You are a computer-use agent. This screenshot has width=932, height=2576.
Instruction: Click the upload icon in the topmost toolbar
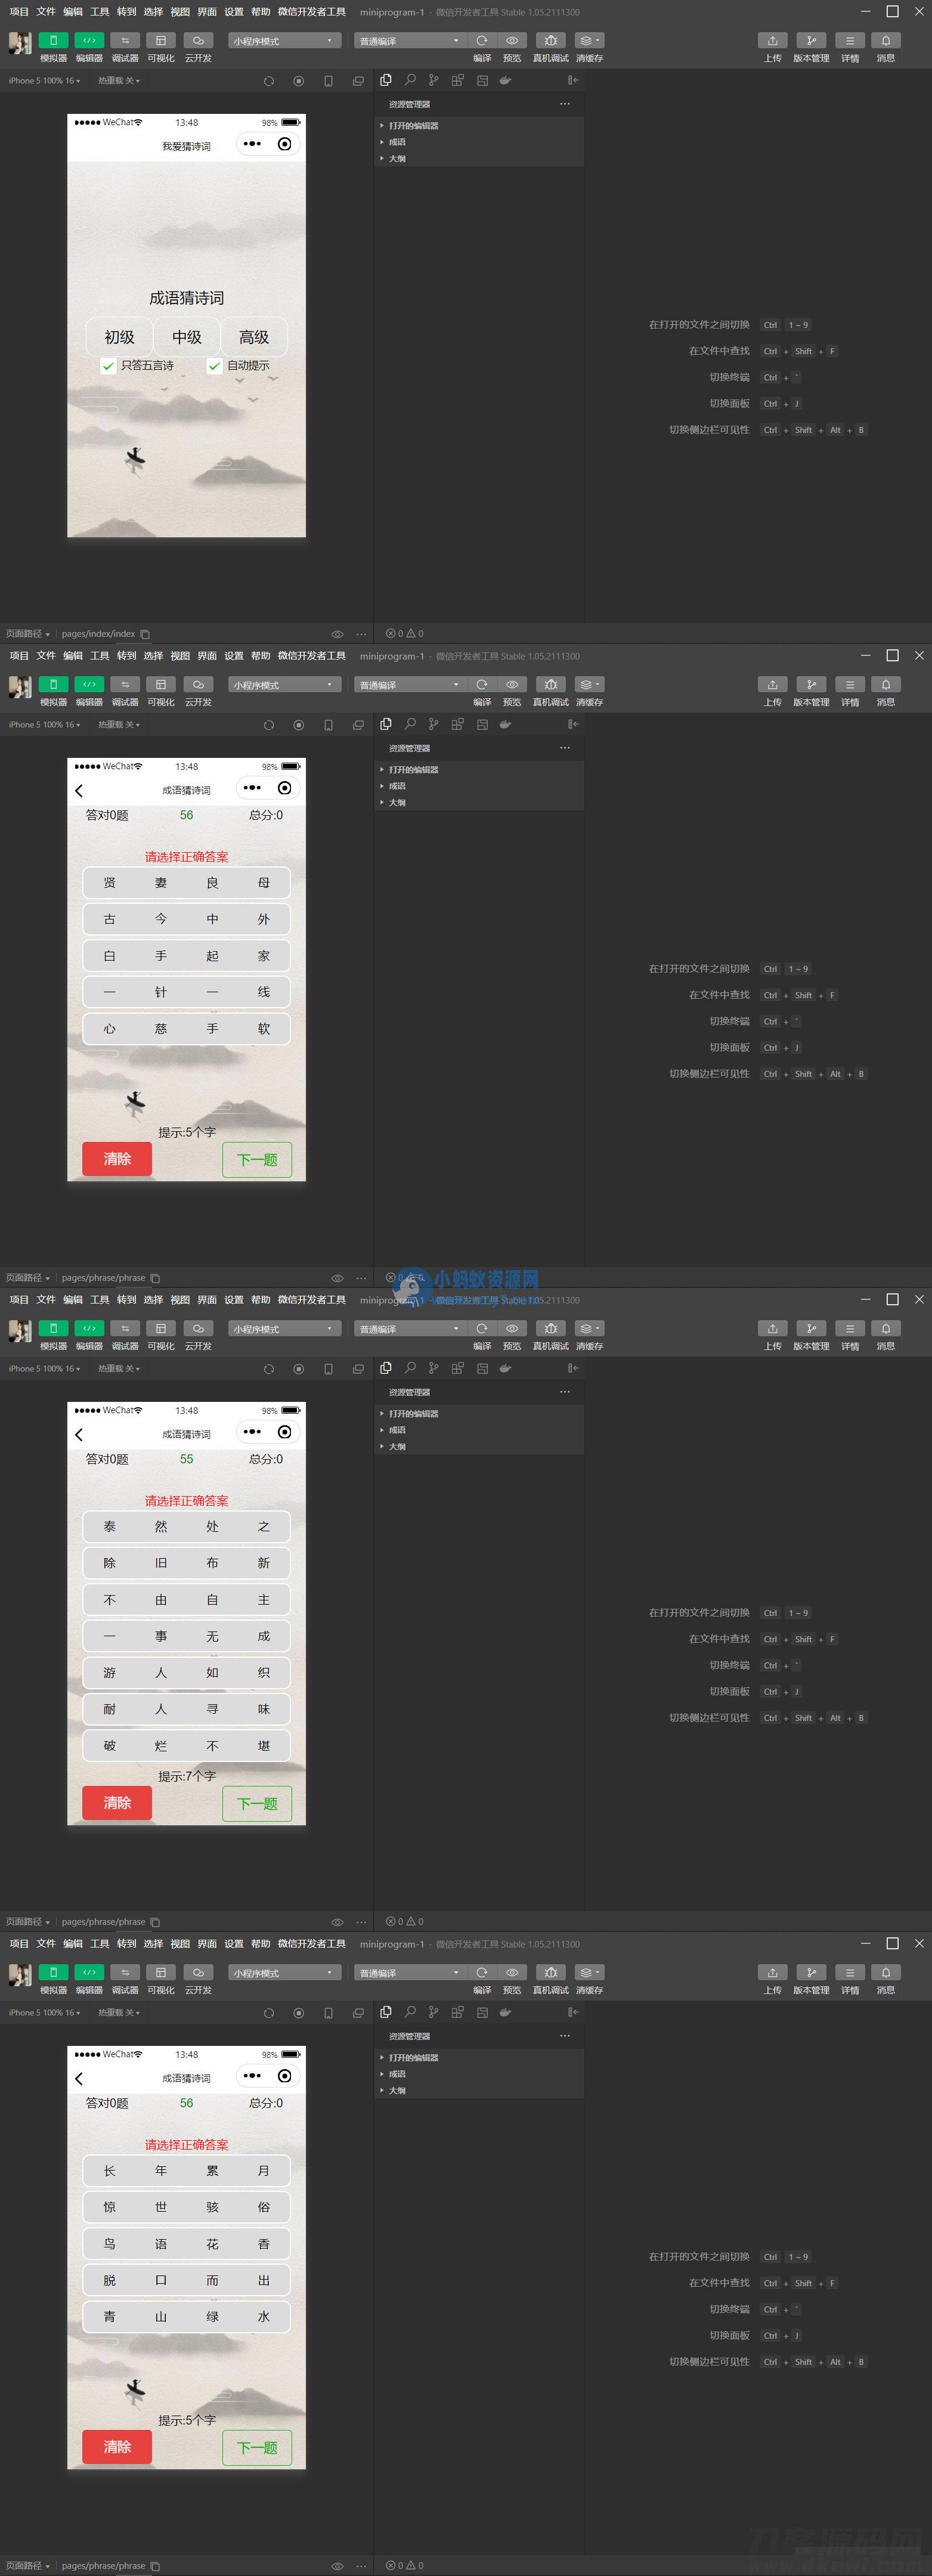coord(772,41)
